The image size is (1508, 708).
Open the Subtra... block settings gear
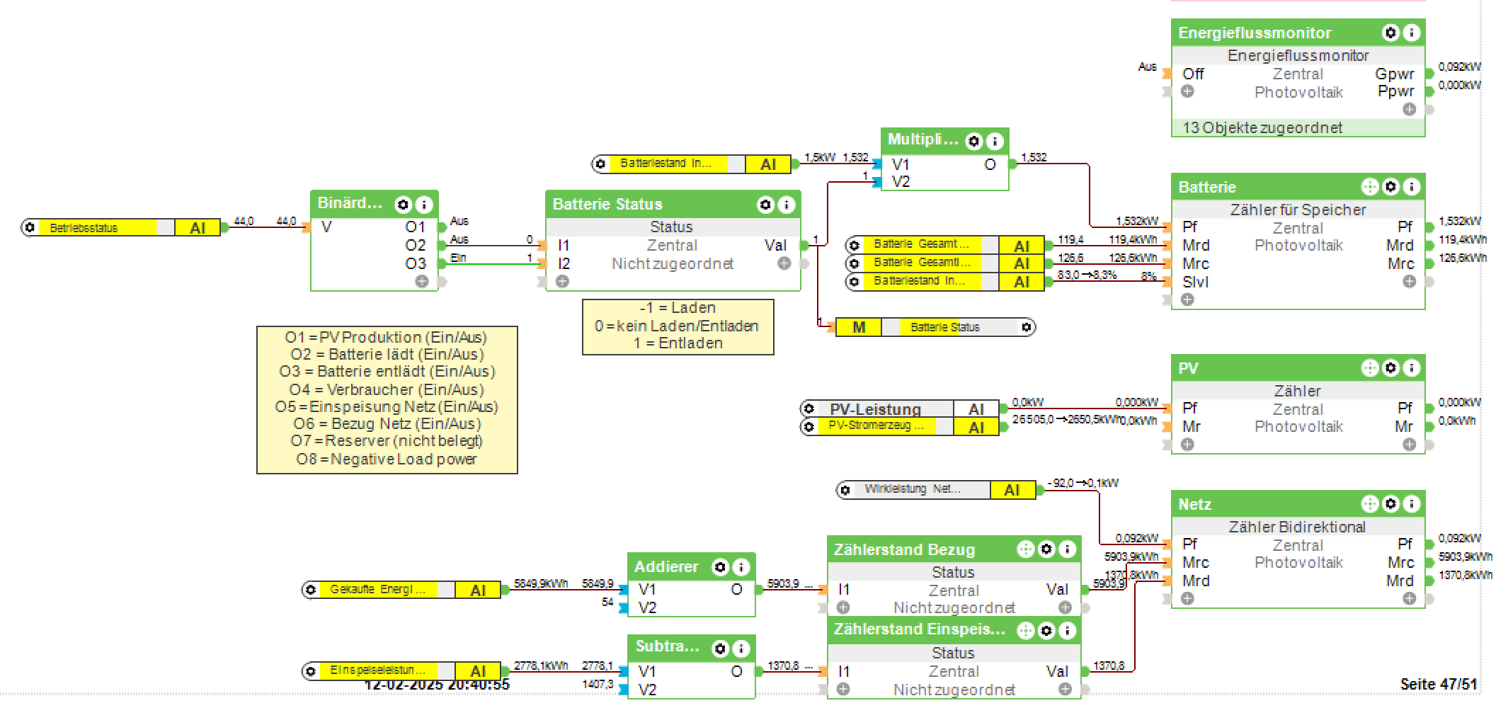[721, 648]
